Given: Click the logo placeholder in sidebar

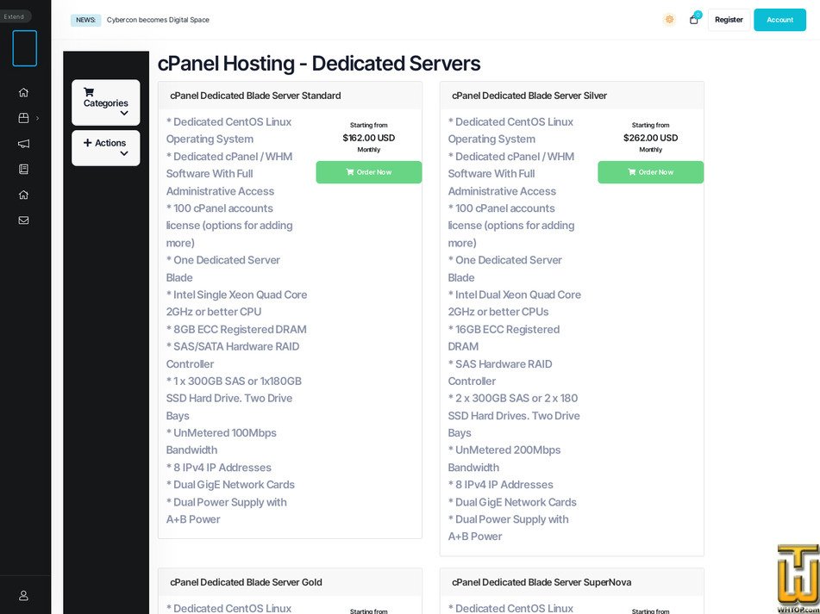Looking at the screenshot, I should tap(25, 48).
